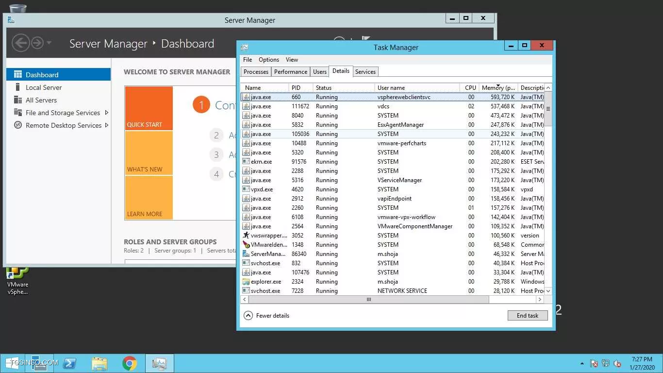Switch to the Performance tab
This screenshot has height=373, width=663.
click(x=291, y=72)
